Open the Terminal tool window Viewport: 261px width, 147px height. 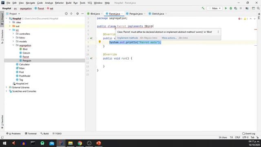click(31, 134)
